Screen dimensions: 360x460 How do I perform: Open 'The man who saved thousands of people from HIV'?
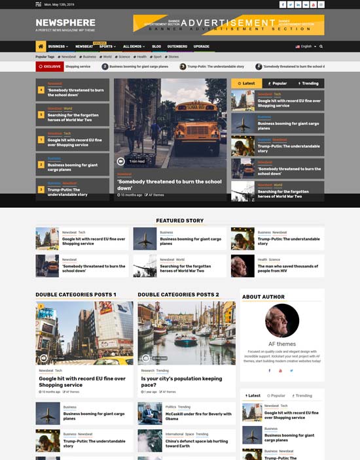[x=288, y=269]
